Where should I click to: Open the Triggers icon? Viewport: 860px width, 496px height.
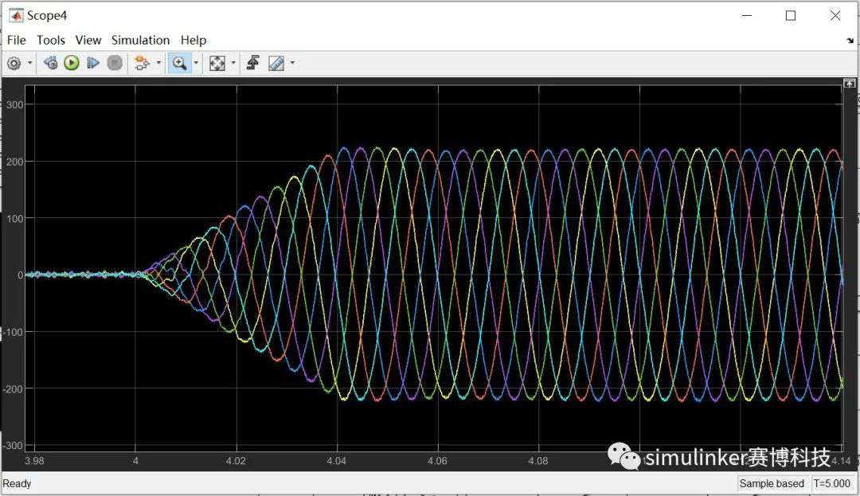pyautogui.click(x=253, y=63)
